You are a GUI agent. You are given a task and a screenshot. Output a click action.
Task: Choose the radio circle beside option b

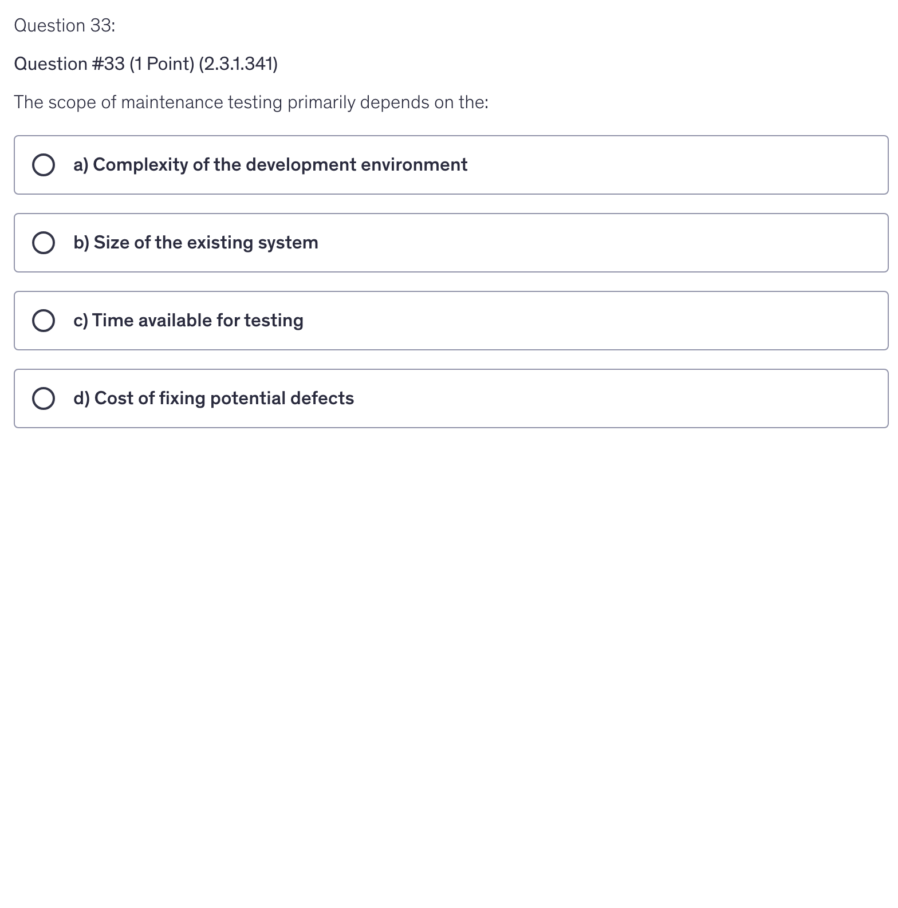44,243
